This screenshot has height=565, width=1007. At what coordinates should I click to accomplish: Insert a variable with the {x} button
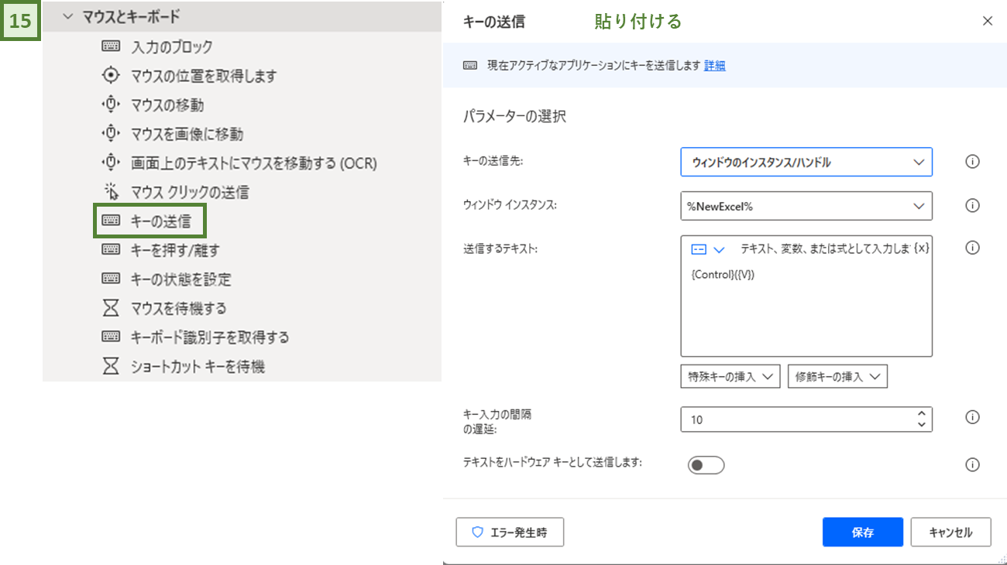[x=921, y=249]
